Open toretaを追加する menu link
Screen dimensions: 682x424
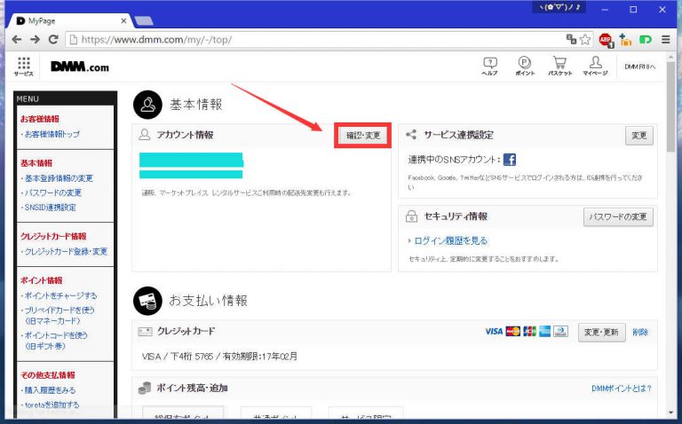click(x=52, y=404)
